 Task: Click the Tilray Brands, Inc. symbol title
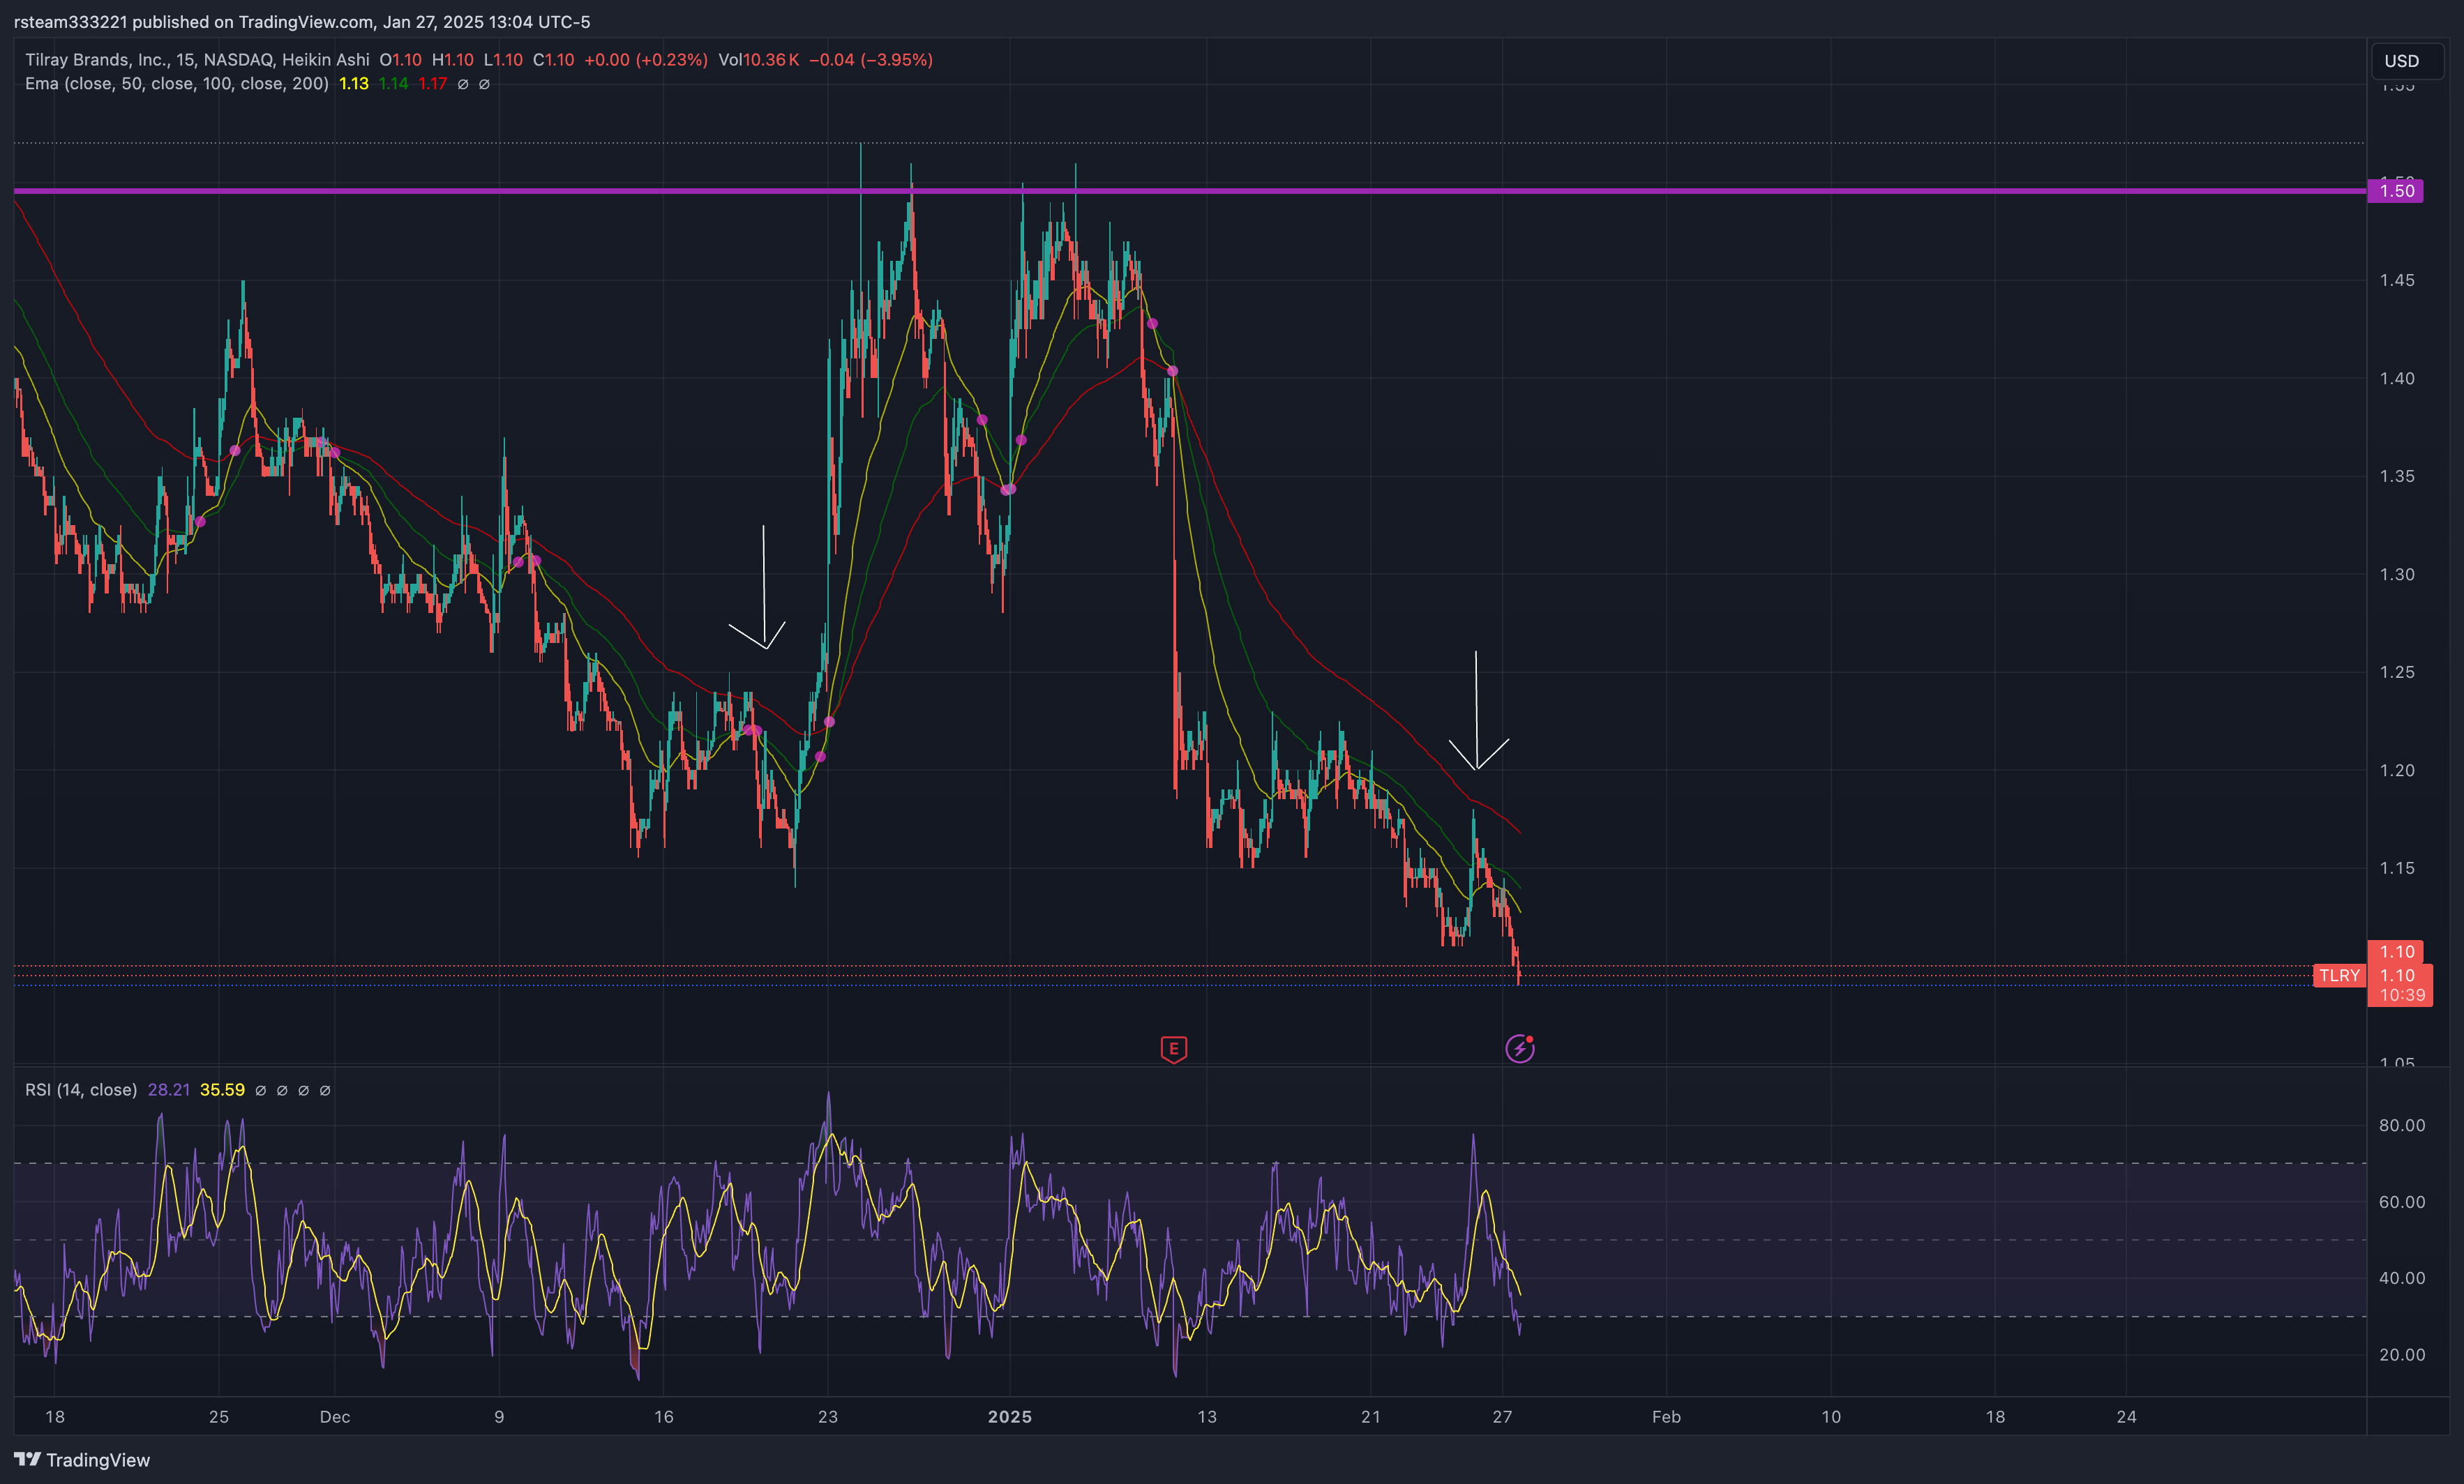click(96, 60)
